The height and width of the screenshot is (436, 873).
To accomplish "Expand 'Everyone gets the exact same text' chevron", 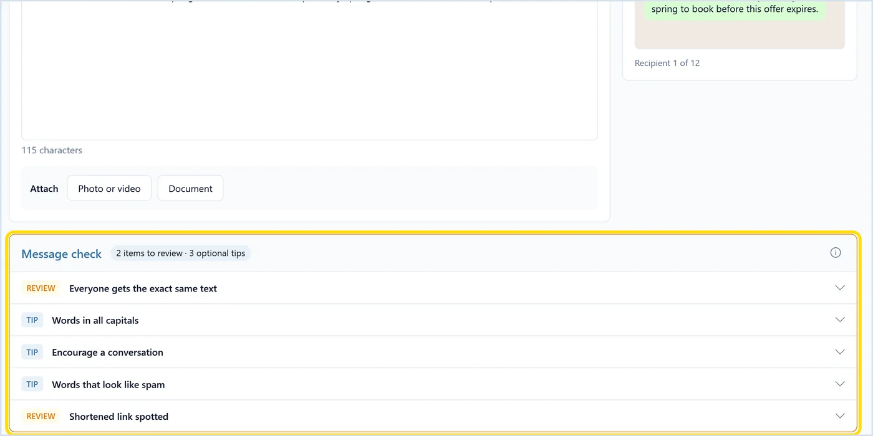I will click(x=840, y=288).
